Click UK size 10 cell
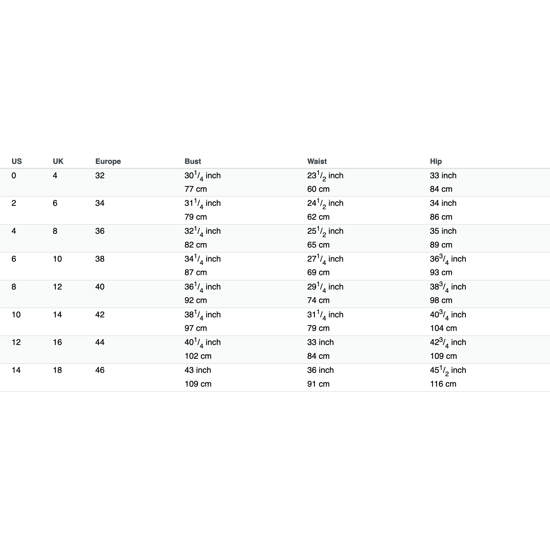550x550 pixels. point(57,259)
